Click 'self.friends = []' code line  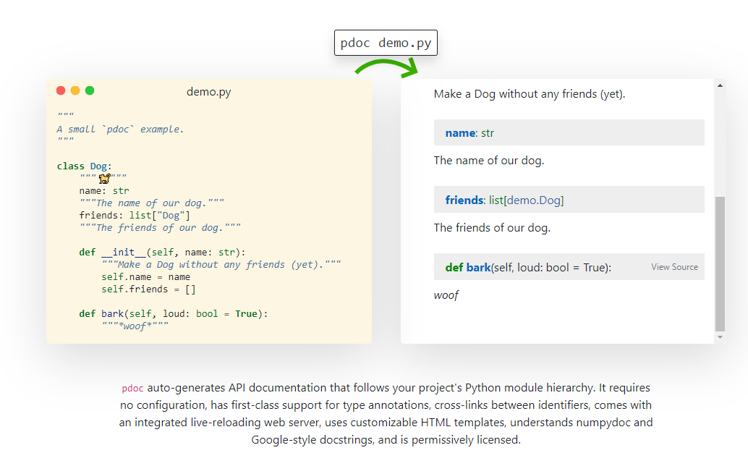[x=148, y=289]
